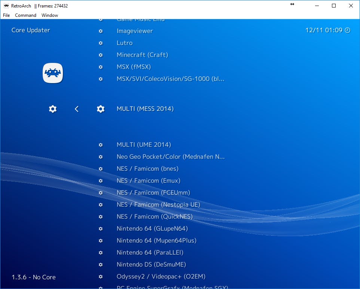Download the Lutro core
The image size is (360, 289).
tap(125, 43)
